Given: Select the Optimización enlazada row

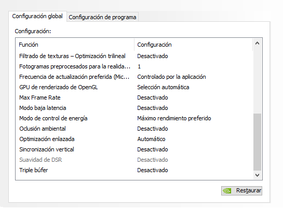Looking at the screenshot, I should [134, 139].
